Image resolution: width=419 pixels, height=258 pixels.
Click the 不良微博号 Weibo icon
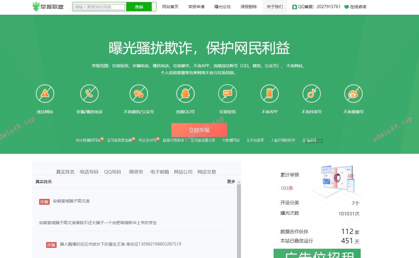[353, 93]
